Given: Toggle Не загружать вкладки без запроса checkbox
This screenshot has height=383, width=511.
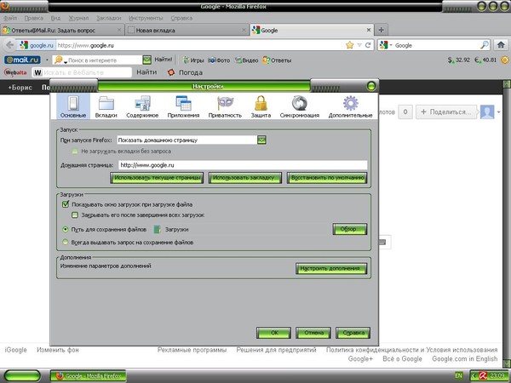Looking at the screenshot, I should coord(75,151).
